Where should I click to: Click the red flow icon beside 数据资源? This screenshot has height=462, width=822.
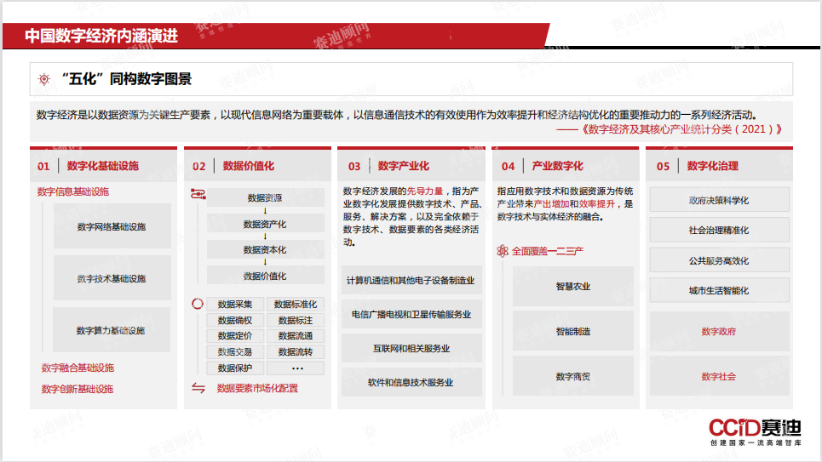coord(197,195)
